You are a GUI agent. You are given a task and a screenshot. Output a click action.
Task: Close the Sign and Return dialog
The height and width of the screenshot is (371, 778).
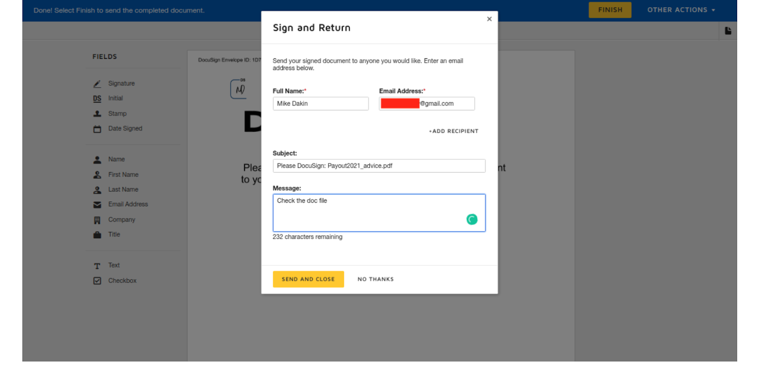[489, 19]
